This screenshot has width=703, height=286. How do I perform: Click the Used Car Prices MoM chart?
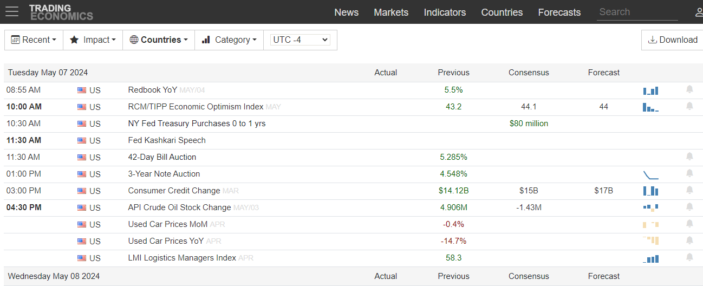650,224
